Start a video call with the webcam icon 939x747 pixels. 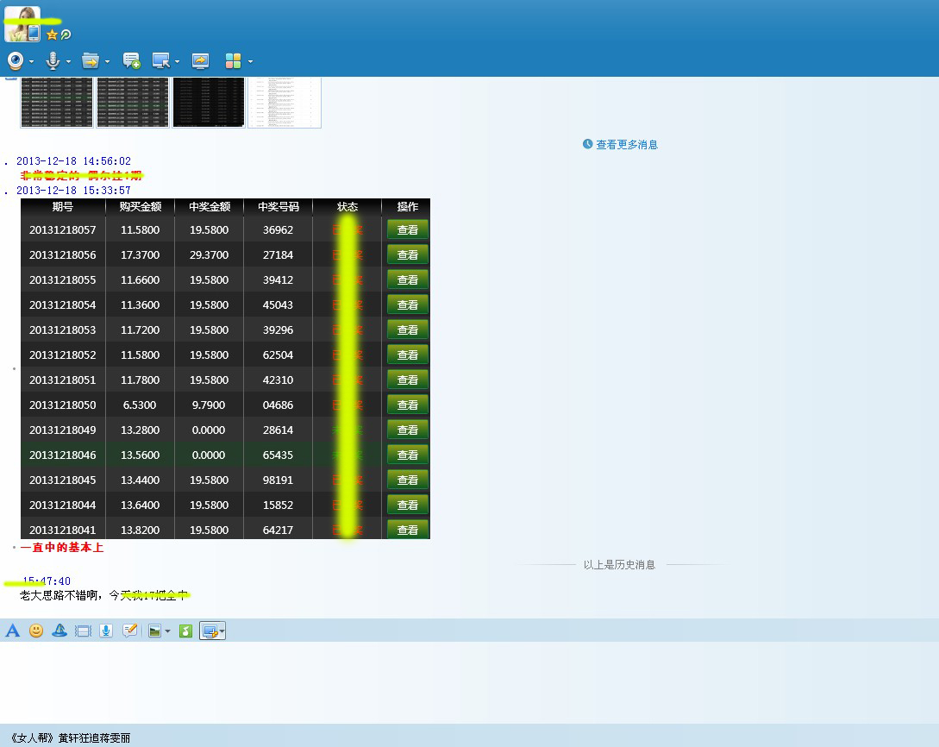tap(16, 60)
